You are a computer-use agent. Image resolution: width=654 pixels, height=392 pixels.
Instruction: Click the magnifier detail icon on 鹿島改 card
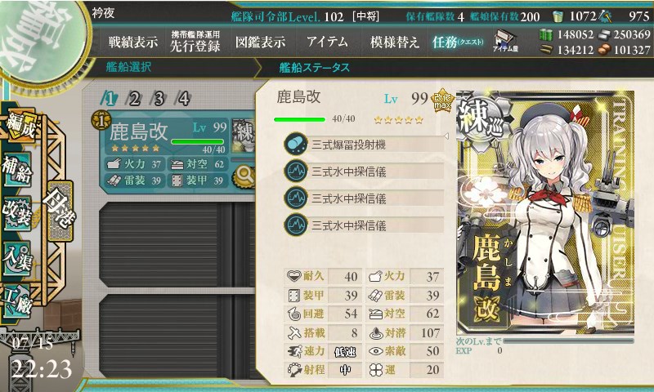click(243, 176)
